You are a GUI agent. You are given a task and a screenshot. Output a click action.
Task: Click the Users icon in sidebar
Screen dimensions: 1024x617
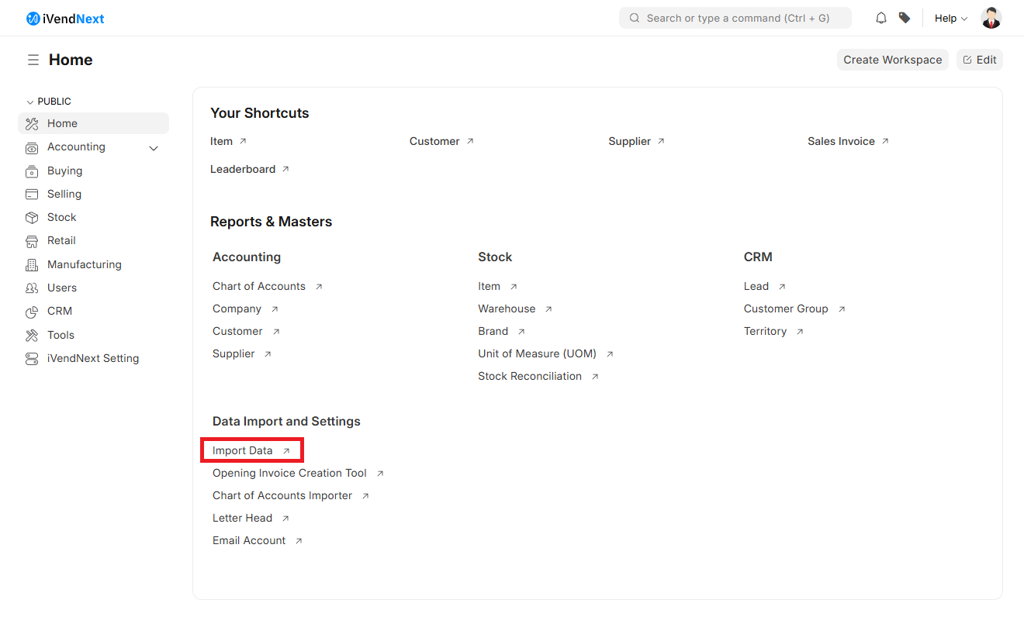(x=32, y=288)
